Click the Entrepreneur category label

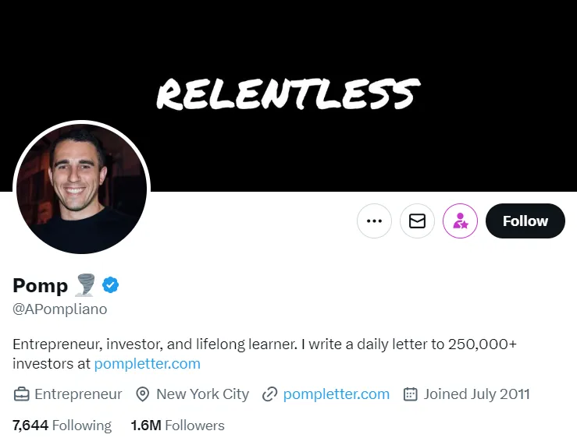click(78, 394)
